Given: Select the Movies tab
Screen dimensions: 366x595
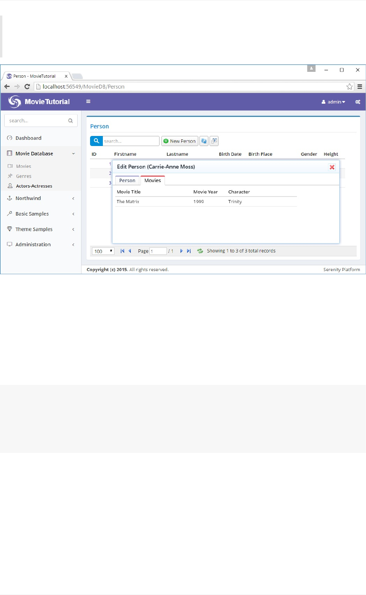Looking at the screenshot, I should pos(153,181).
